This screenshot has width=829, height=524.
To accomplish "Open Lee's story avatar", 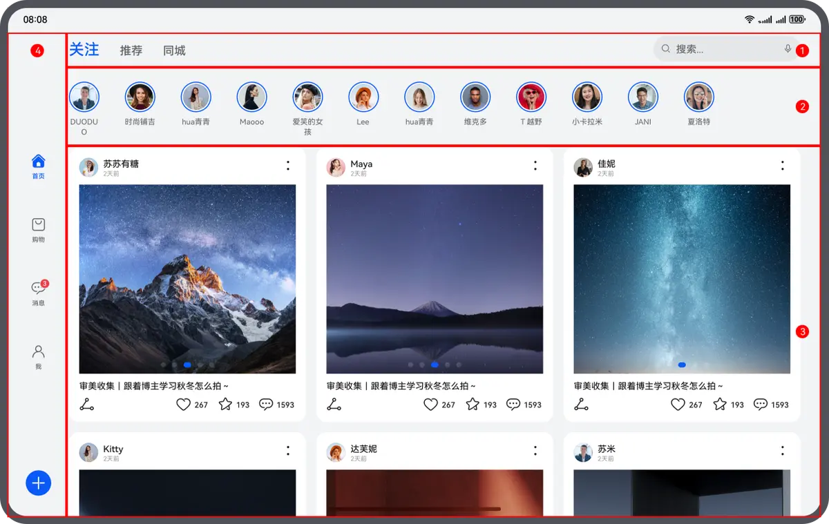I will click(363, 97).
